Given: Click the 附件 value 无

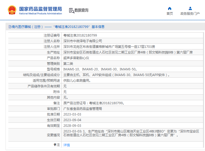Looking at the screenshot, I should tap(65, 92).
